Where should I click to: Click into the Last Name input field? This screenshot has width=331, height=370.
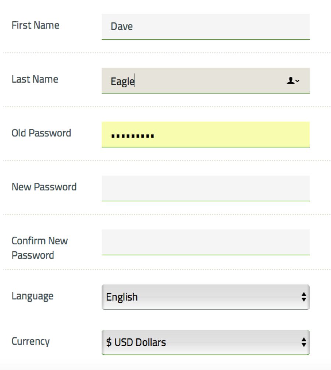point(206,80)
